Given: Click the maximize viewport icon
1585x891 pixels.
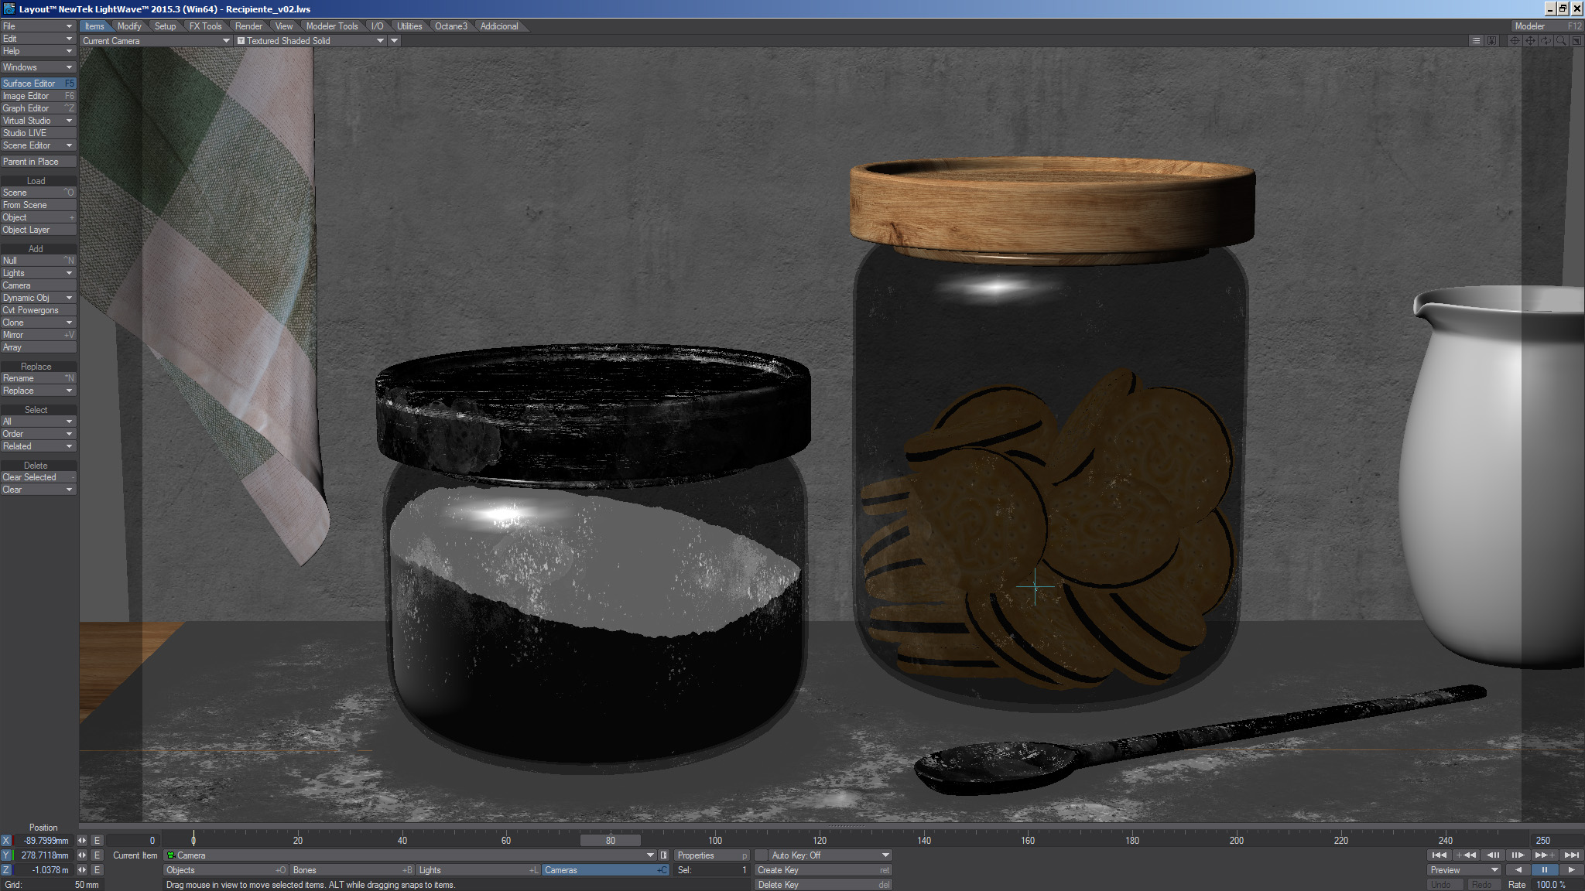Looking at the screenshot, I should pos(1576,40).
